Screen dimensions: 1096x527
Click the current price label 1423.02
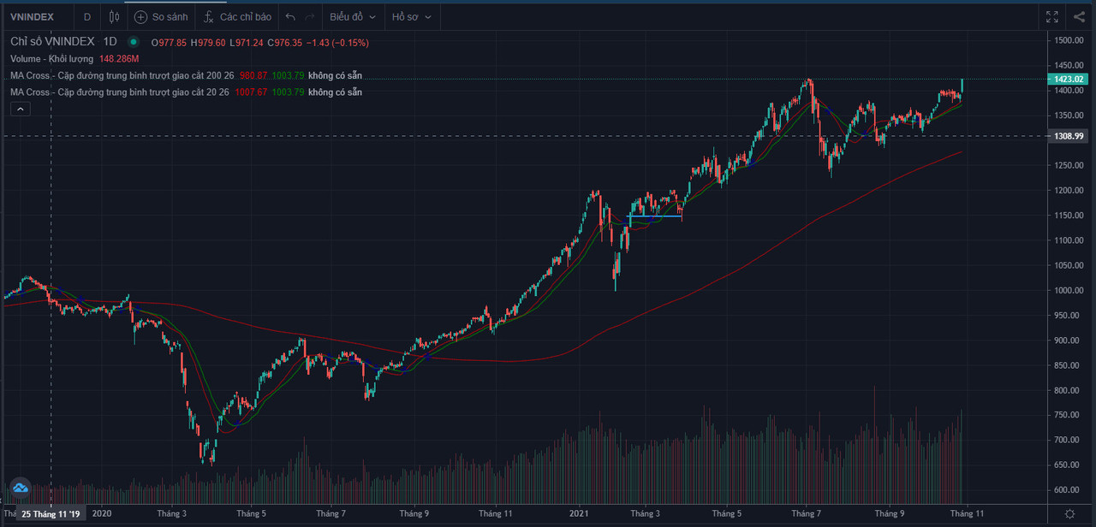(1069, 80)
